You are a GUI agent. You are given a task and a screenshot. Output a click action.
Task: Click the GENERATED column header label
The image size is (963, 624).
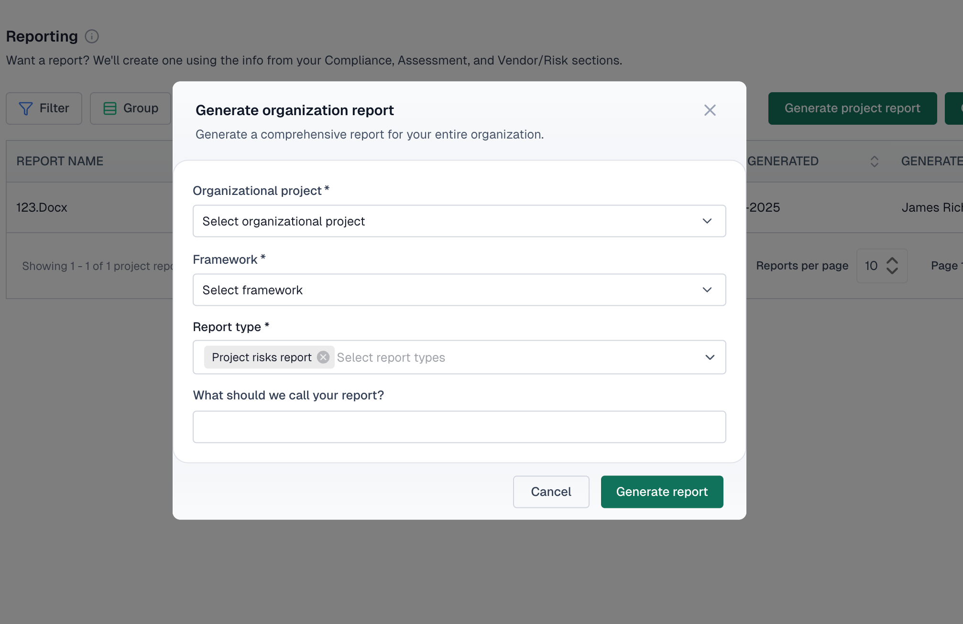point(783,161)
